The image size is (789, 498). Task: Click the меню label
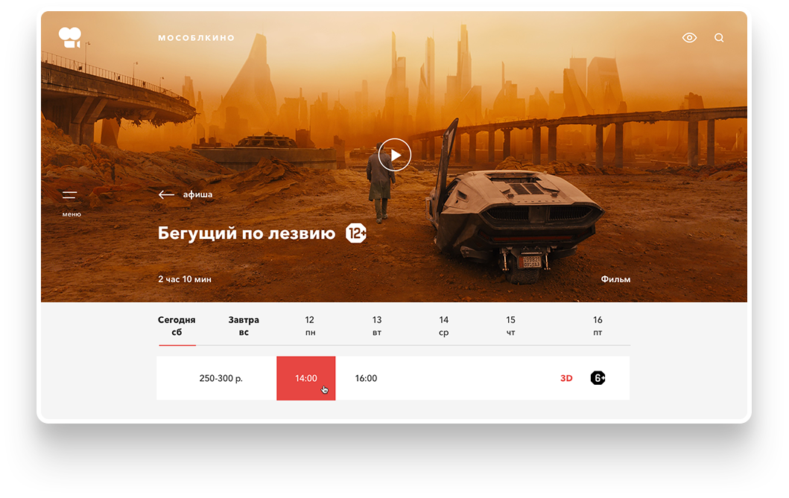click(72, 214)
